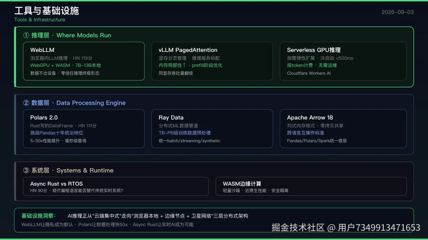Click the Rust写的DataFrame HN 111分 line
The width and height of the screenshot is (428, 240).
pyautogui.click(x=63, y=126)
